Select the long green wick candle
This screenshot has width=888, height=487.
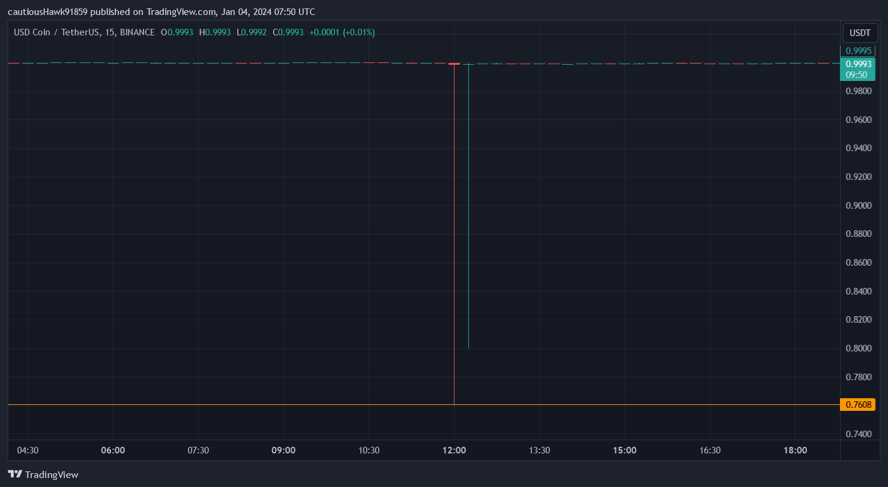(x=468, y=204)
